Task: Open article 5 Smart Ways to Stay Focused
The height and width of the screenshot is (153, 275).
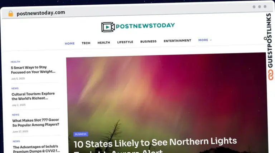Action: tap(33, 70)
